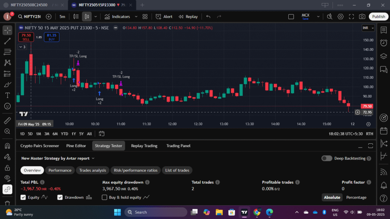Open the layout setup grid icon

pos(145,17)
